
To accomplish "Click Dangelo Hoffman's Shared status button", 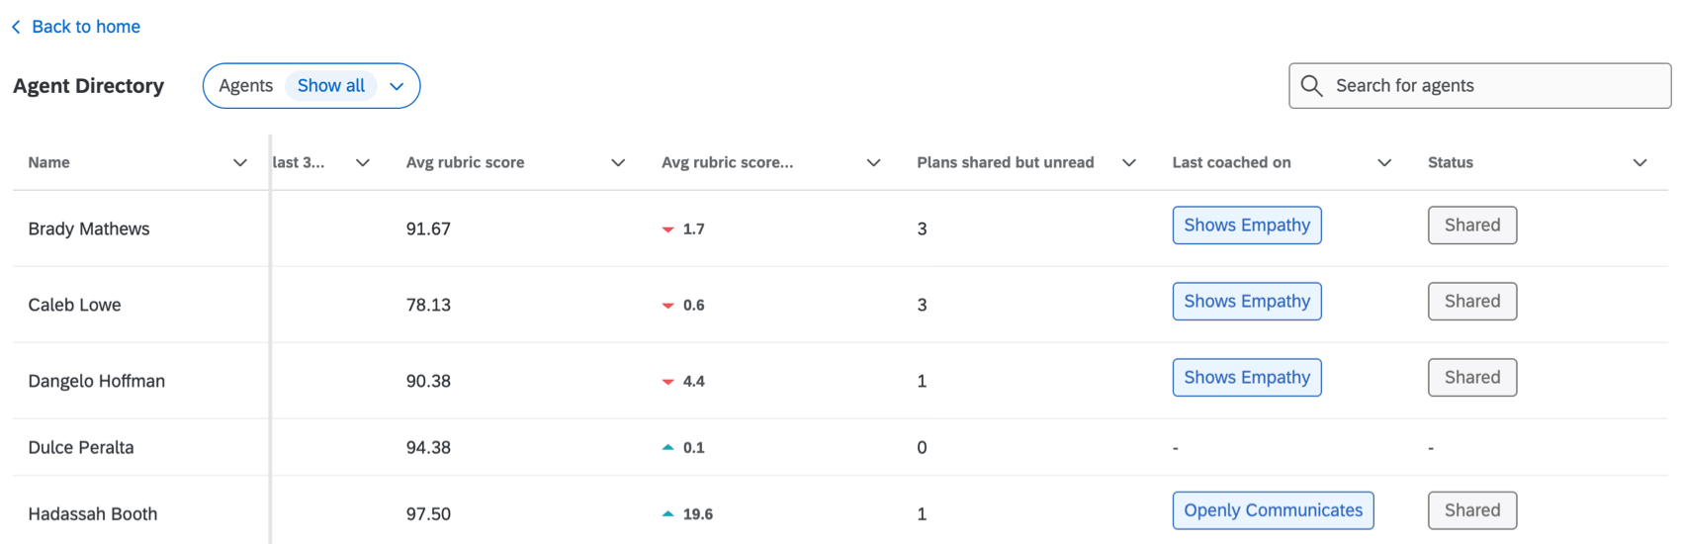I will pyautogui.click(x=1471, y=378).
